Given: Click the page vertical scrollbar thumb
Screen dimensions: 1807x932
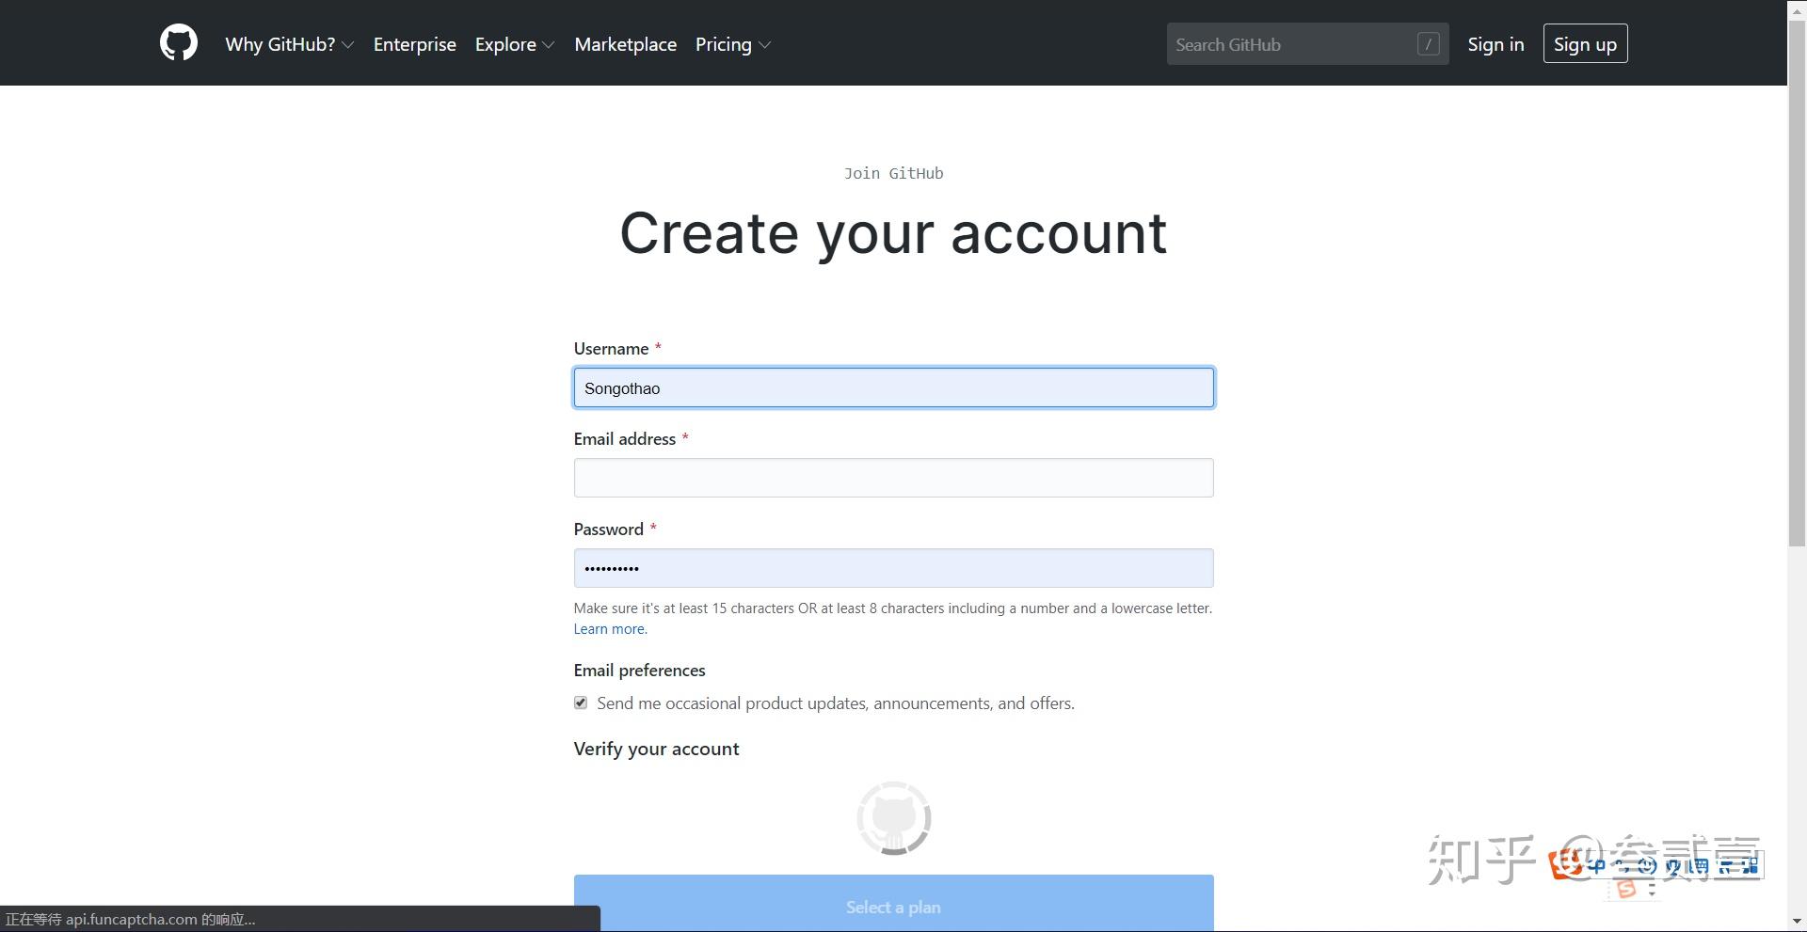Looking at the screenshot, I should pos(1797,283).
